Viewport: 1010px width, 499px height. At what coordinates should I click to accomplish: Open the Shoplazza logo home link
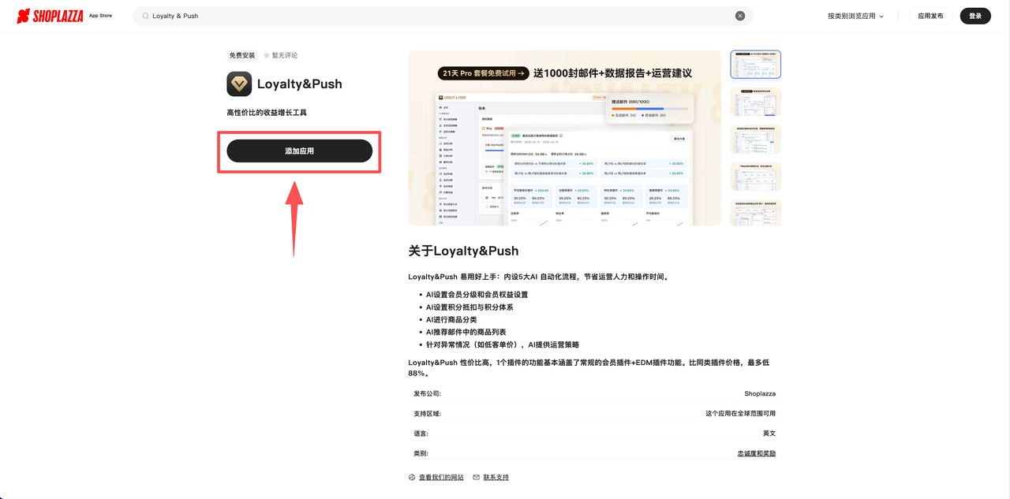point(50,16)
